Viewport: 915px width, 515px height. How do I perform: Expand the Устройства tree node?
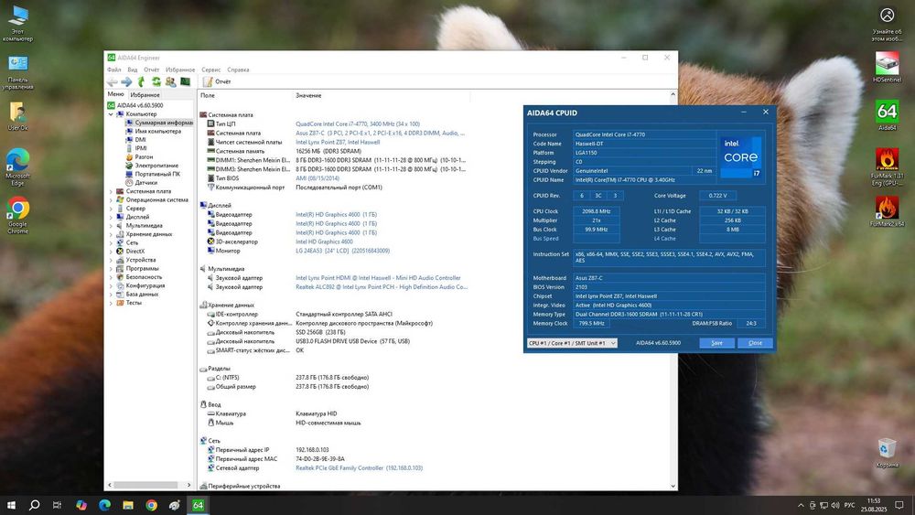pos(111,260)
